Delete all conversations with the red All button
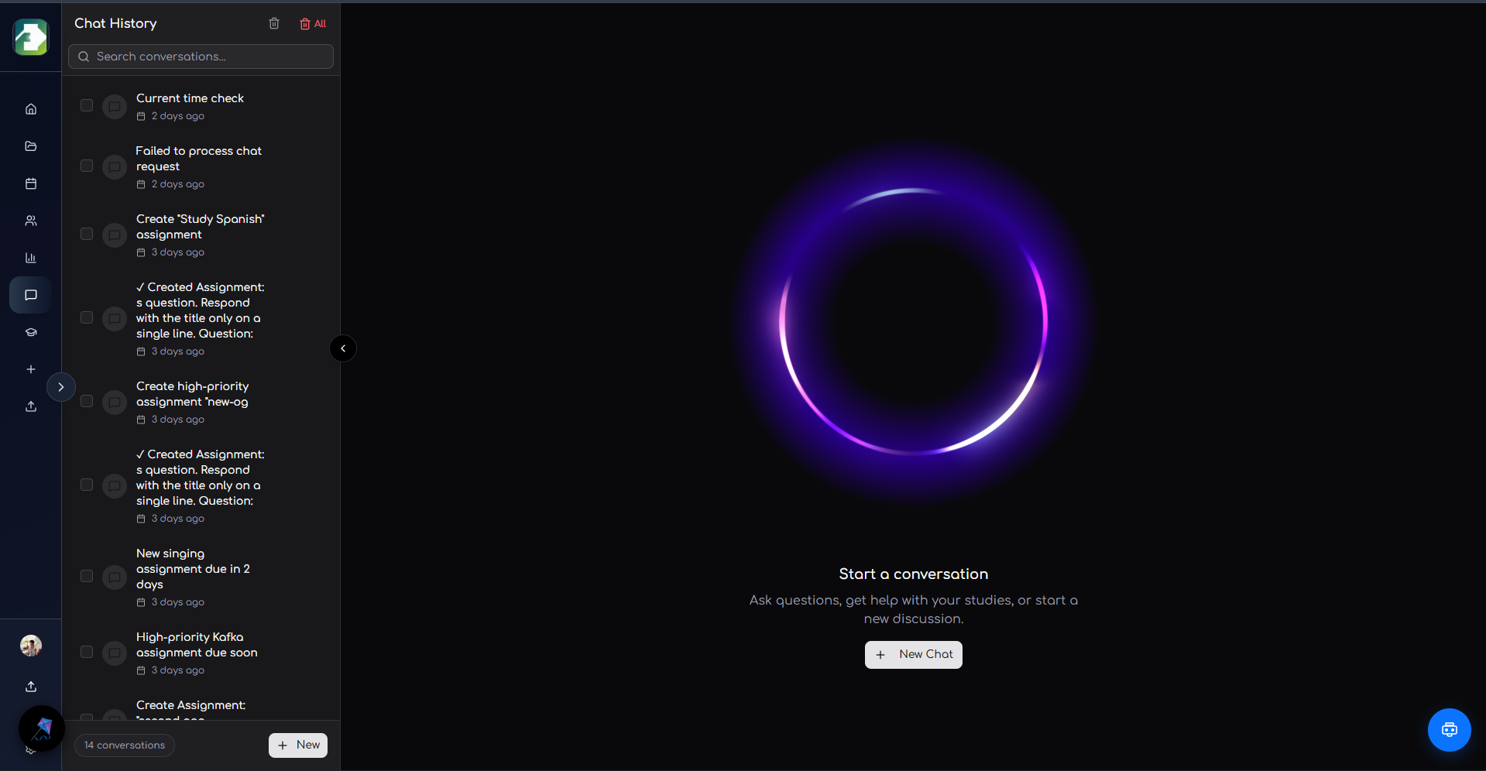 click(x=313, y=24)
